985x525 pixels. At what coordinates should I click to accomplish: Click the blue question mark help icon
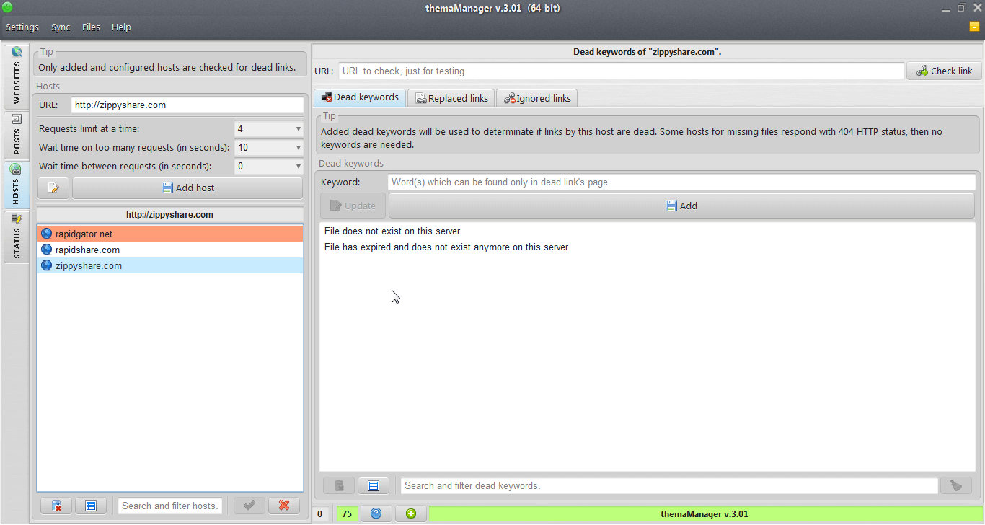tap(376, 513)
